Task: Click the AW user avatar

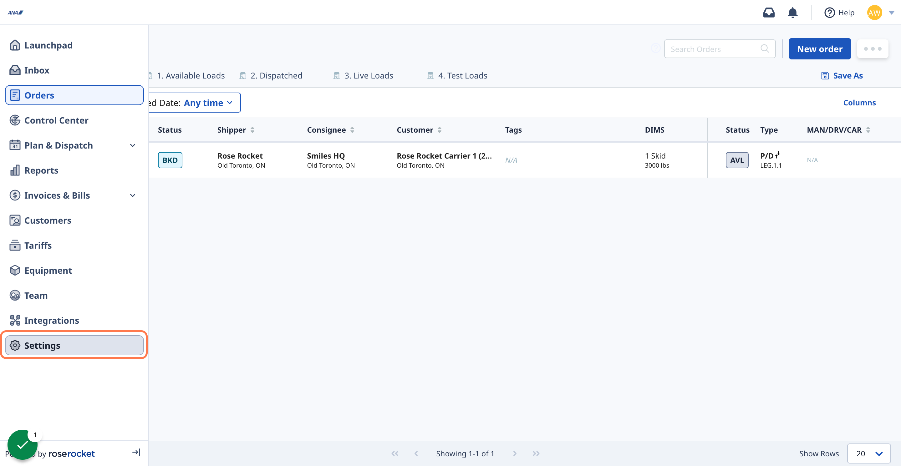Action: [874, 13]
